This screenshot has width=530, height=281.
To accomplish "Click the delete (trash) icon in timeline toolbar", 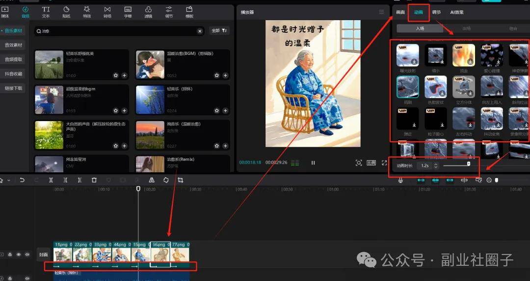I will 94,180.
